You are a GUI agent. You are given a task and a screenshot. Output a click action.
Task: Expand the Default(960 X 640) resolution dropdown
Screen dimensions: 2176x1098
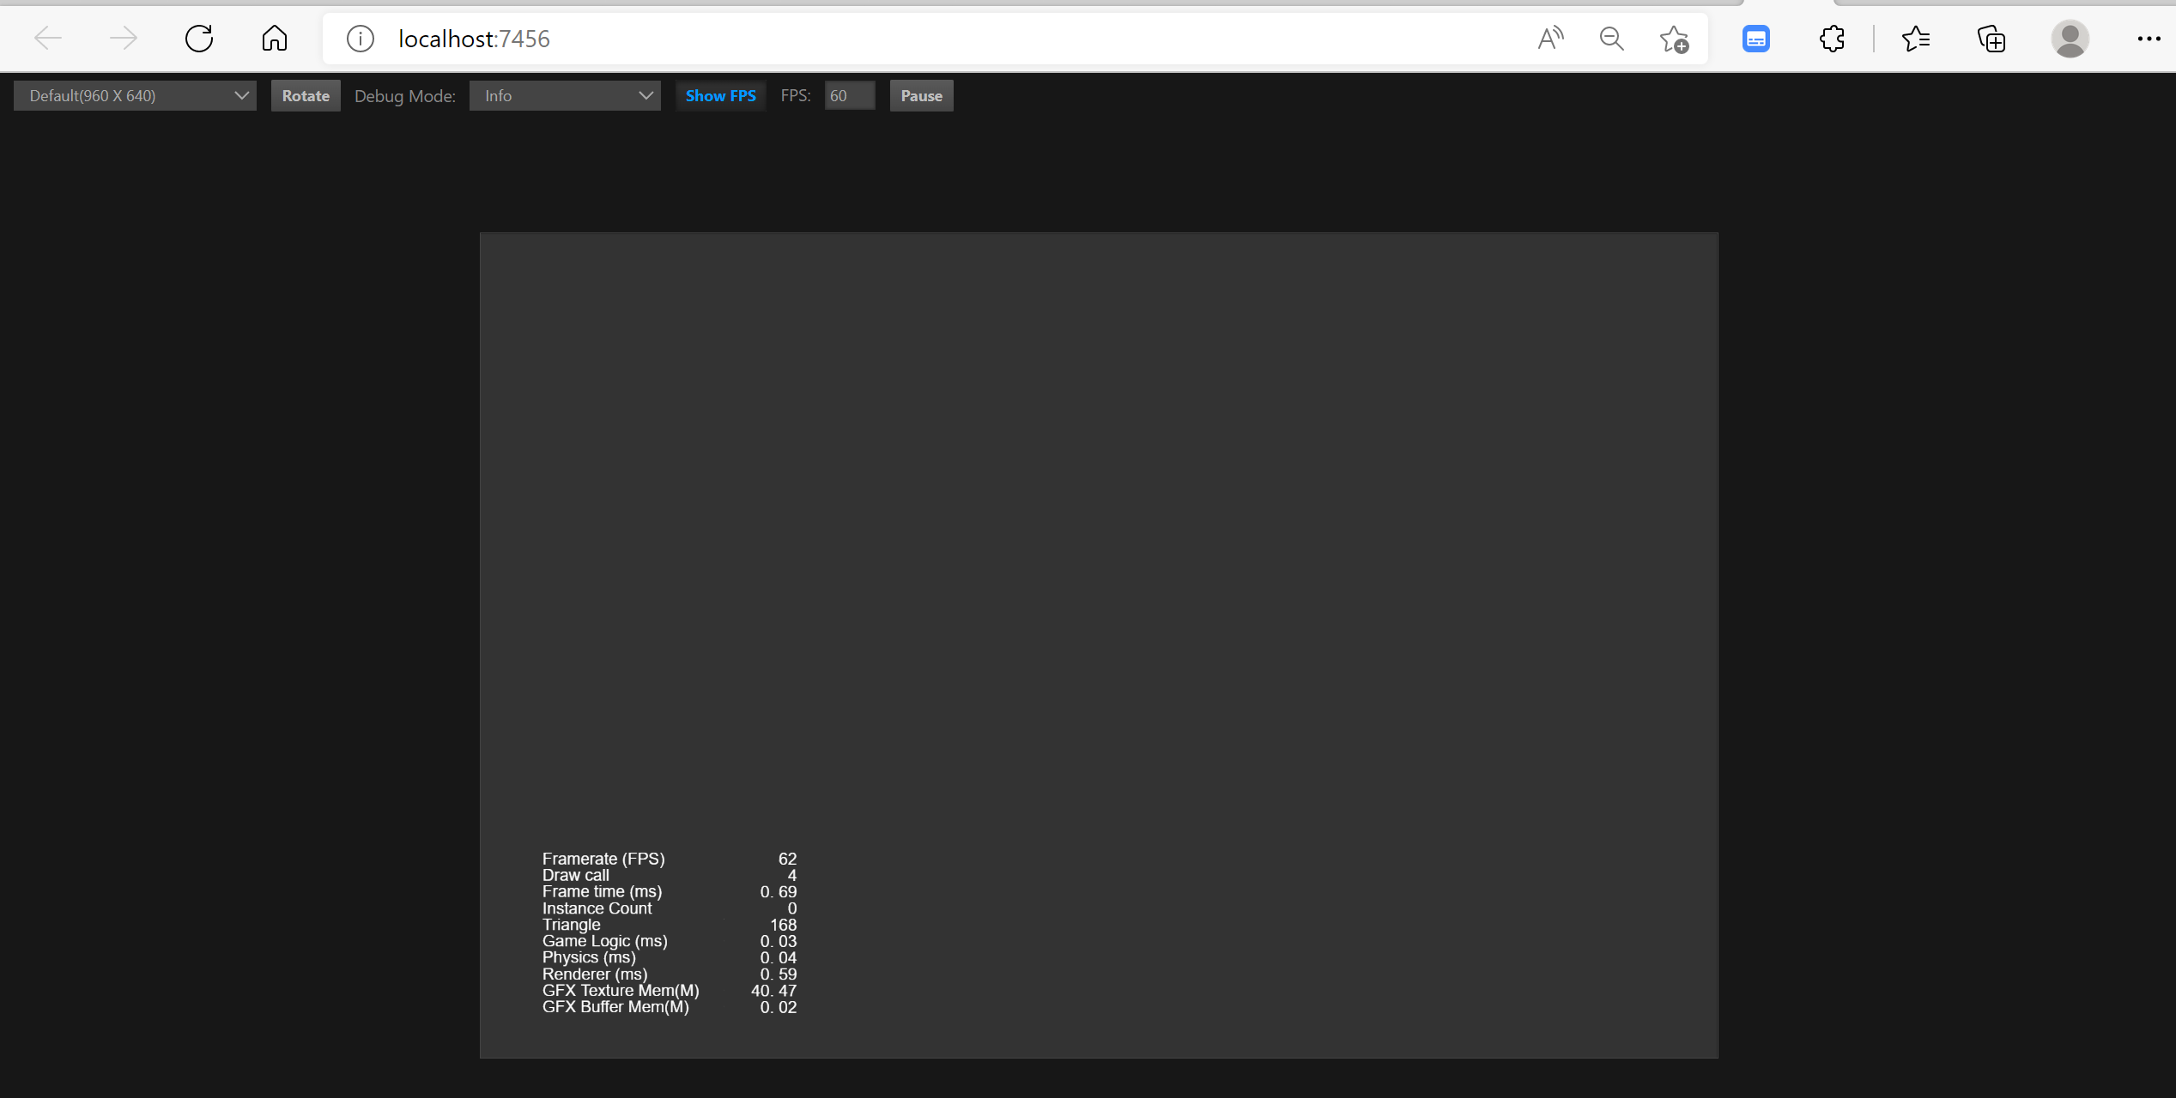[x=135, y=96]
